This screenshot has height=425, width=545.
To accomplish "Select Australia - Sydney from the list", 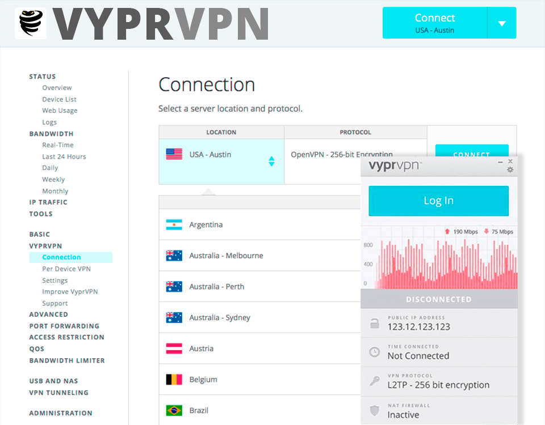I will tap(259, 317).
